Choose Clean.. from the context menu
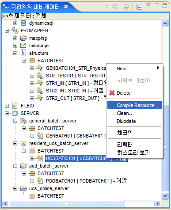 135,113
